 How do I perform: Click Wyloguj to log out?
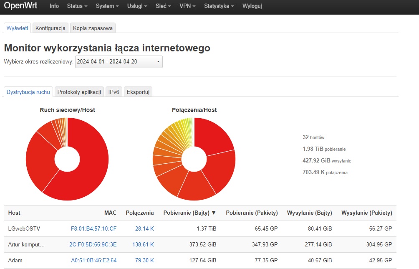252,7
